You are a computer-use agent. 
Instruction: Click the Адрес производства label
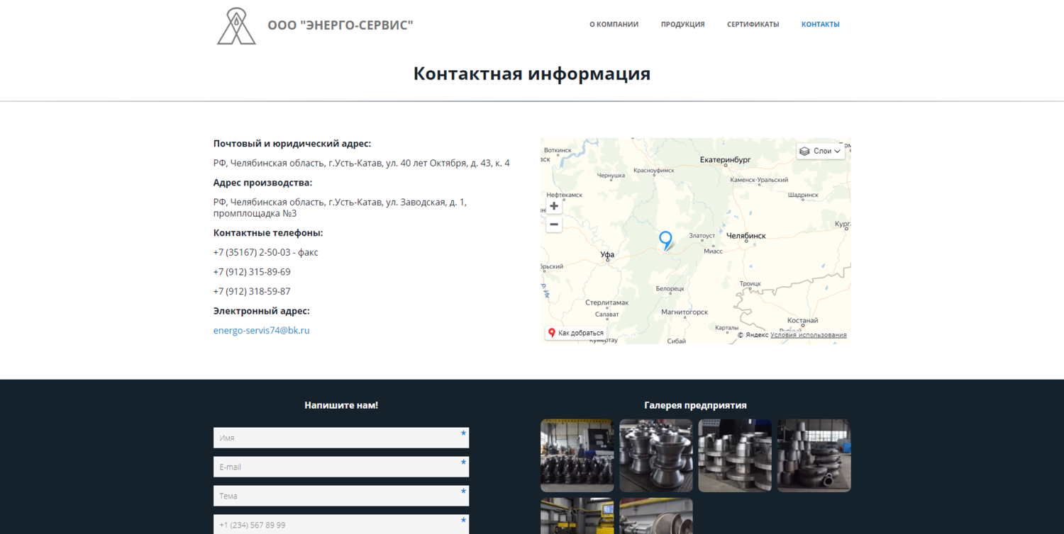[262, 183]
